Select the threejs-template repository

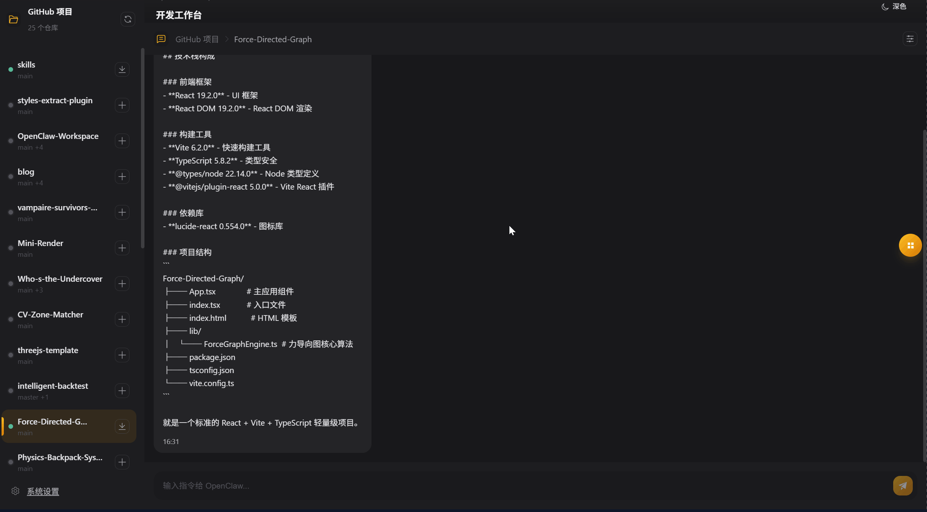[x=69, y=355]
